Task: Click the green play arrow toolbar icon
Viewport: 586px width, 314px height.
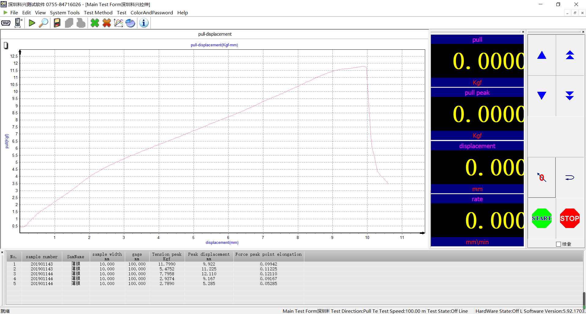Action: coord(32,23)
